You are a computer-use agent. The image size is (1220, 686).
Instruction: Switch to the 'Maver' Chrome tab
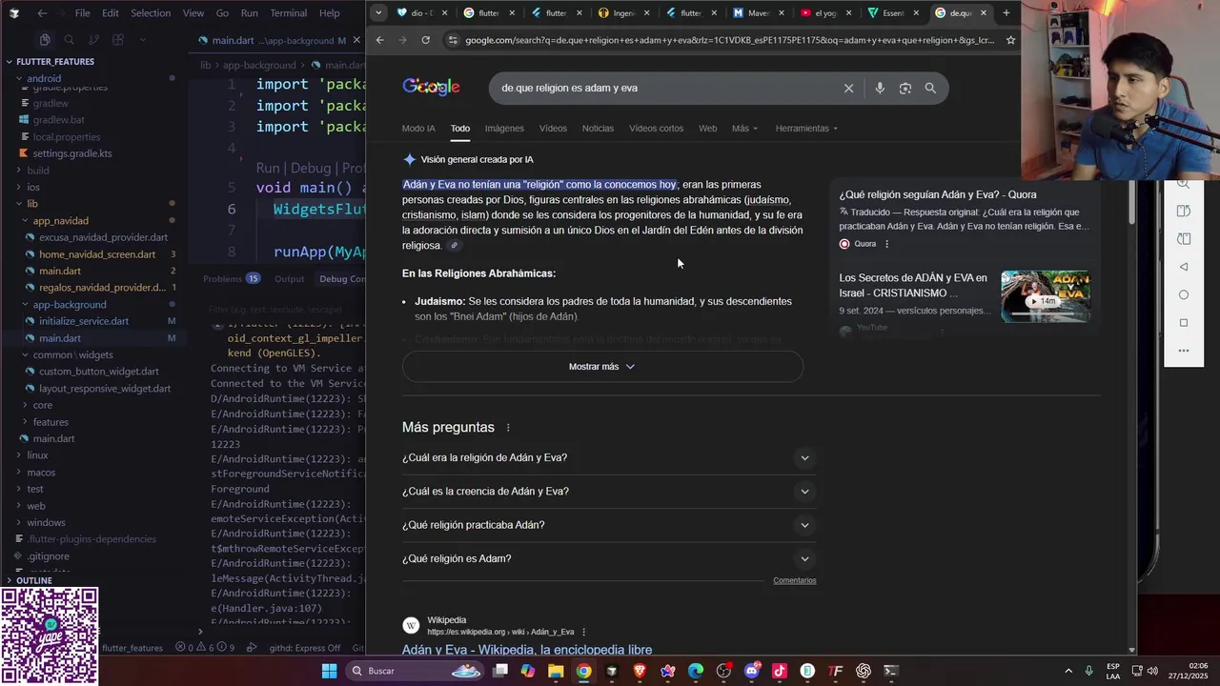click(x=760, y=12)
